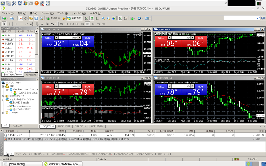The image size is (266, 166).
Task: Switch to the EURUSD,H4 chart tab
Action: [x=80, y=126]
